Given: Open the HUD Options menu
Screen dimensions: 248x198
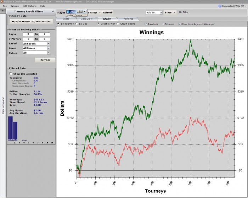Looking at the screenshot, I should point(29,6).
